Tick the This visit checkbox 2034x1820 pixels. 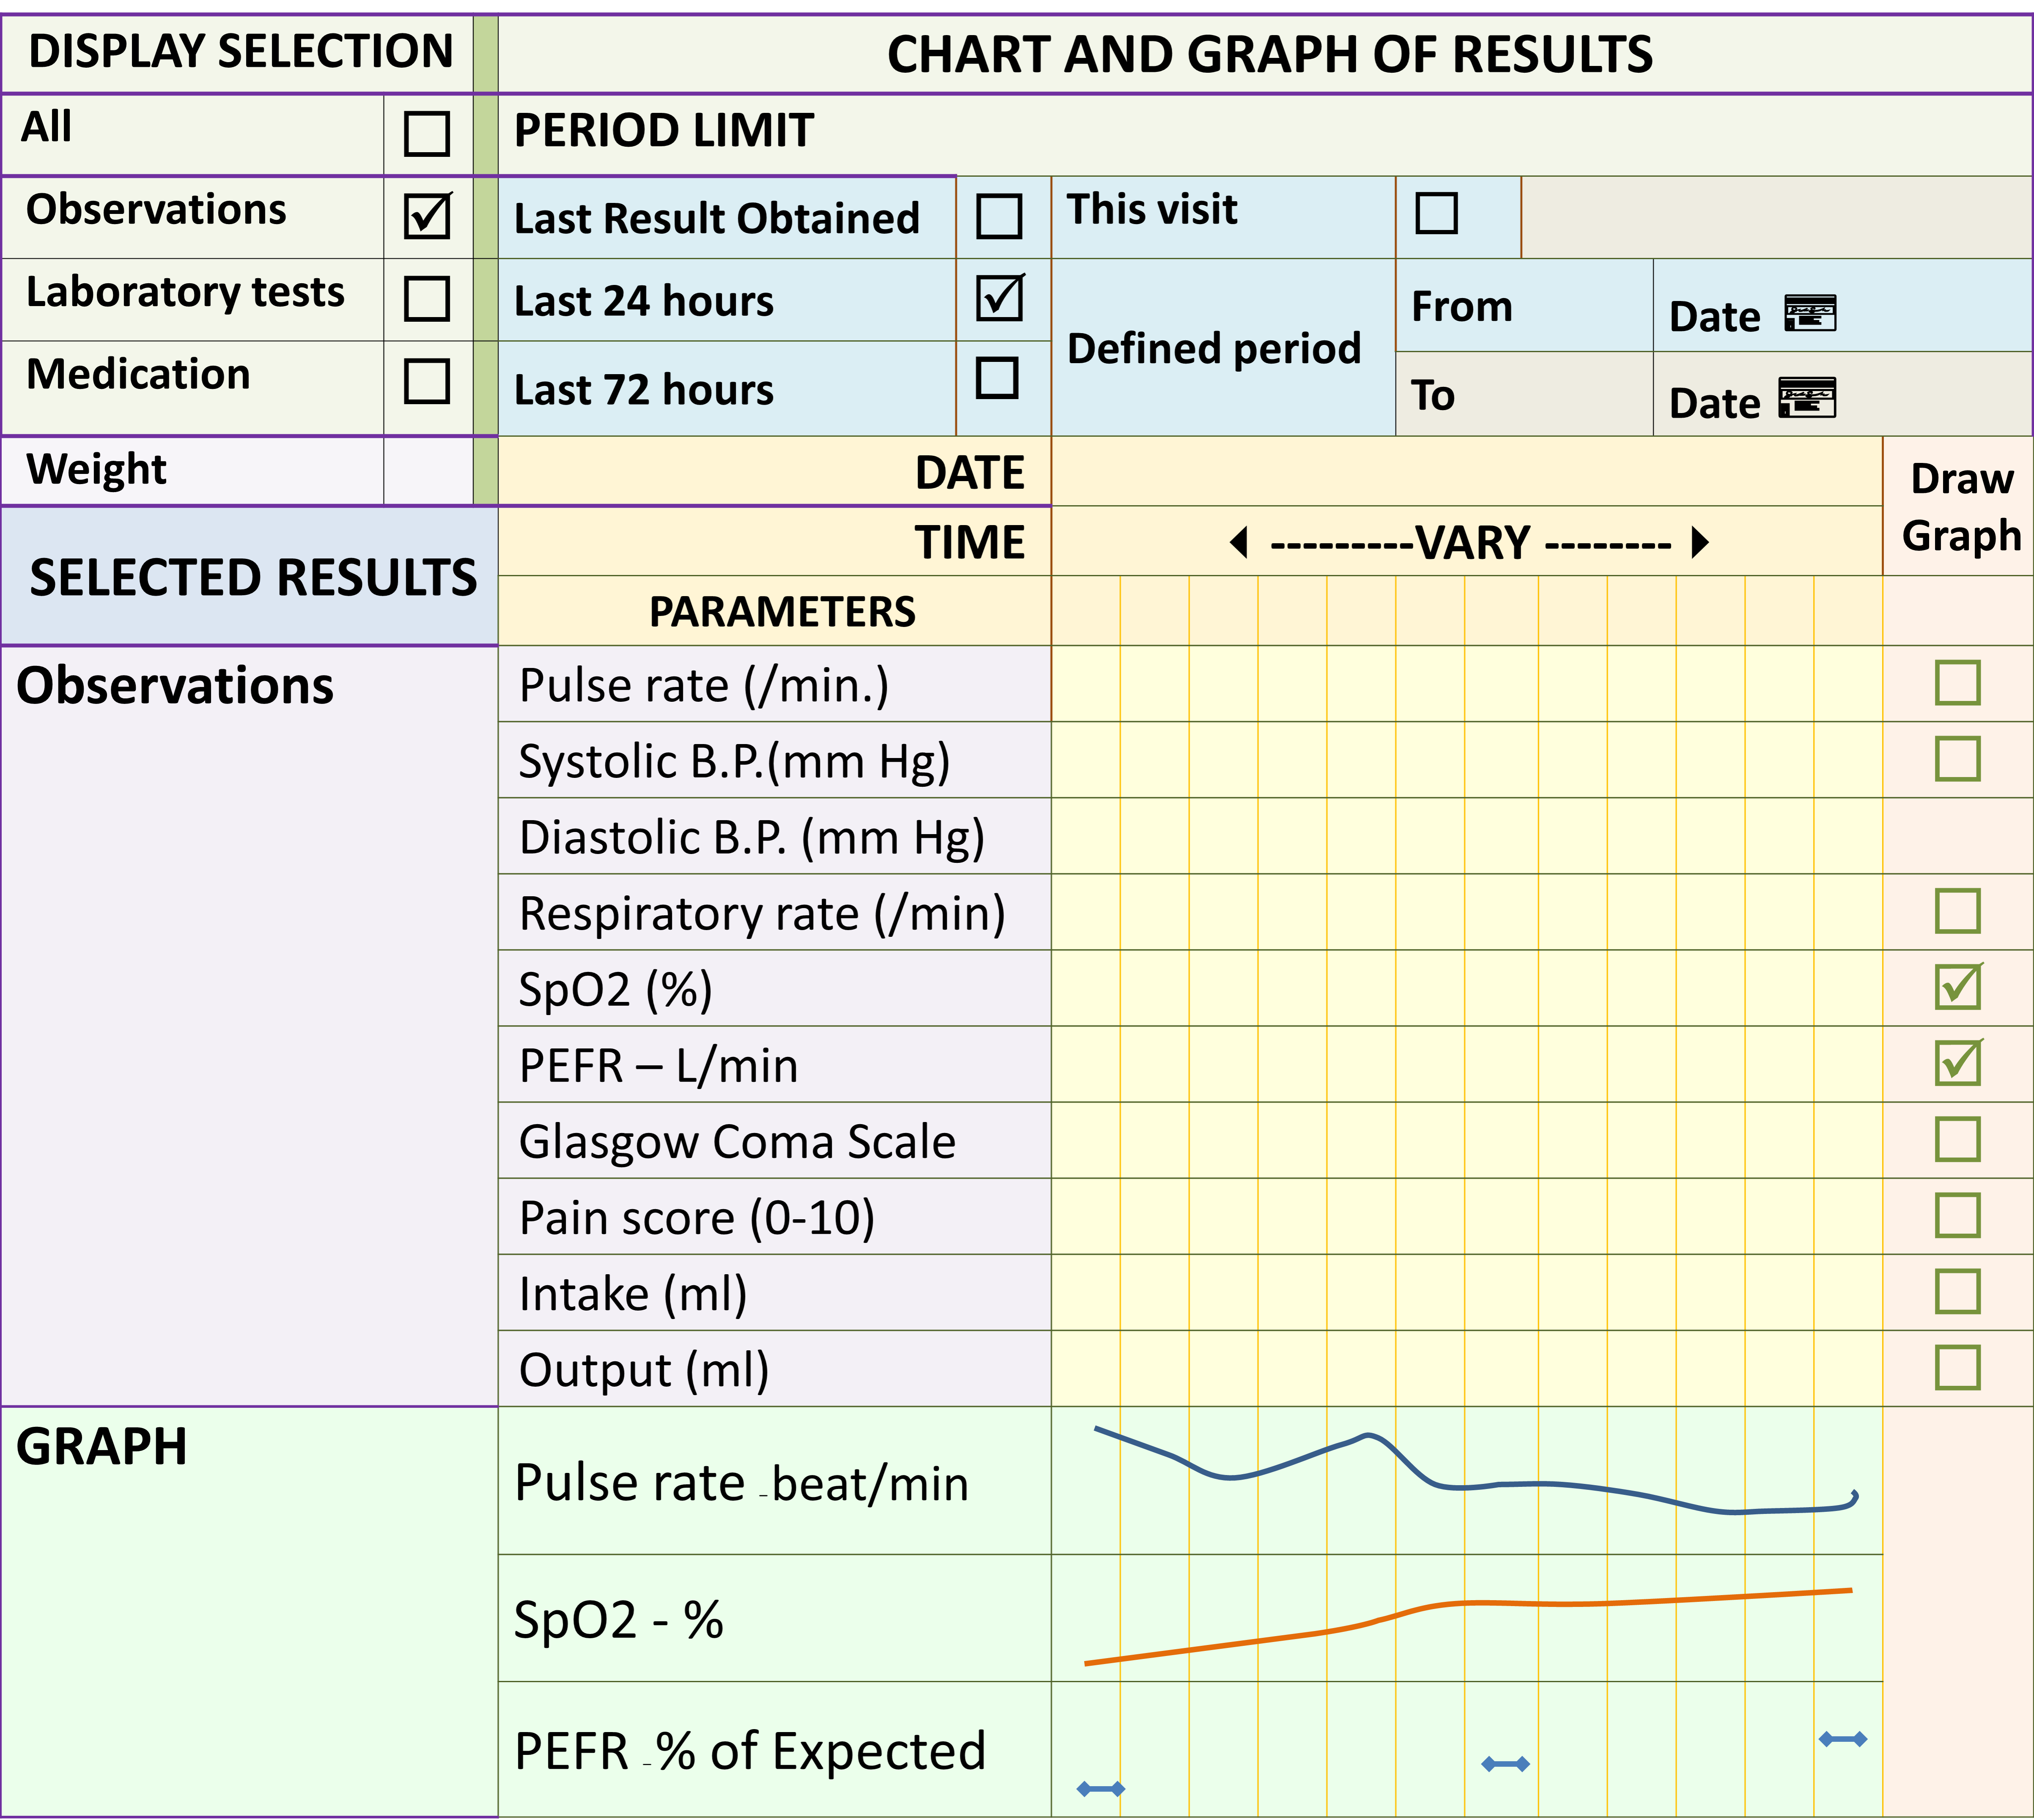pos(1436,213)
